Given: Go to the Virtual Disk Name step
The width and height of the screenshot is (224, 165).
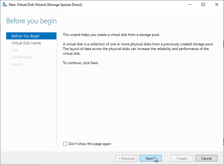Looking at the screenshot, I should tap(26, 43).
